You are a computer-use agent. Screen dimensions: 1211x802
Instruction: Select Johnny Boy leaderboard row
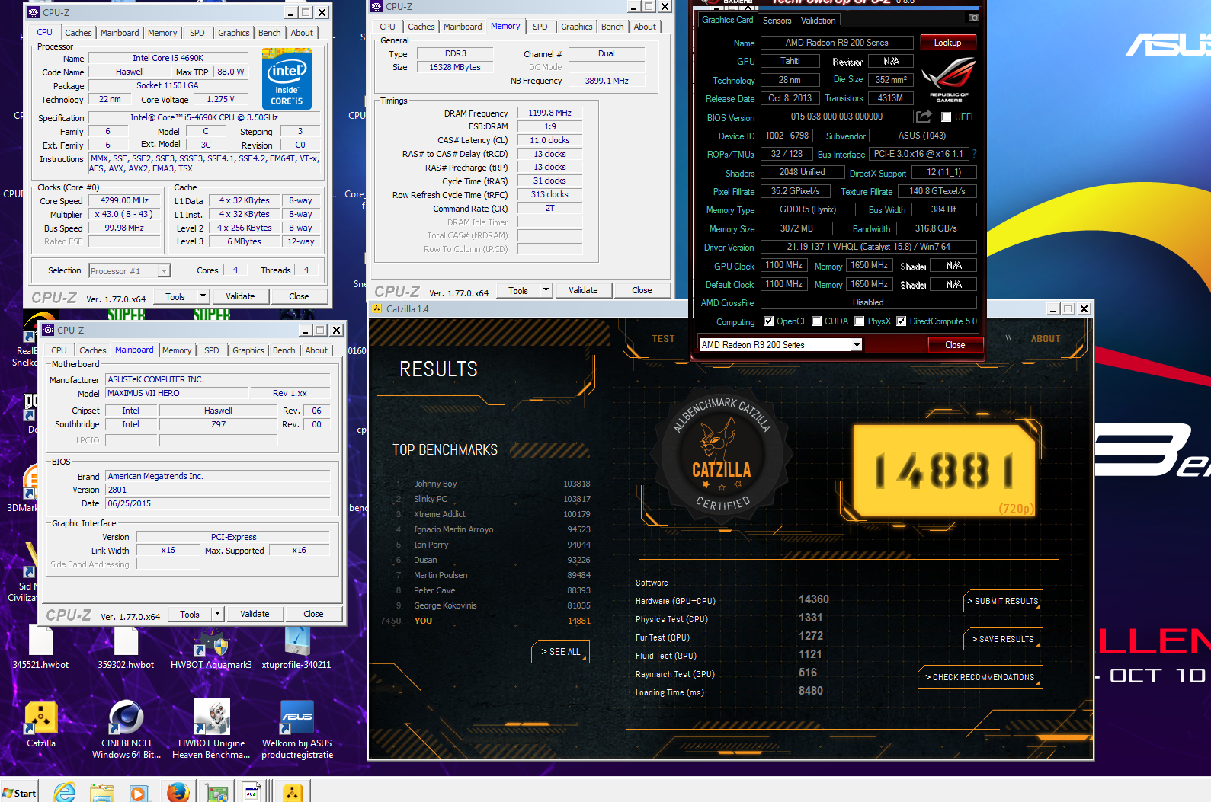pos(493,484)
